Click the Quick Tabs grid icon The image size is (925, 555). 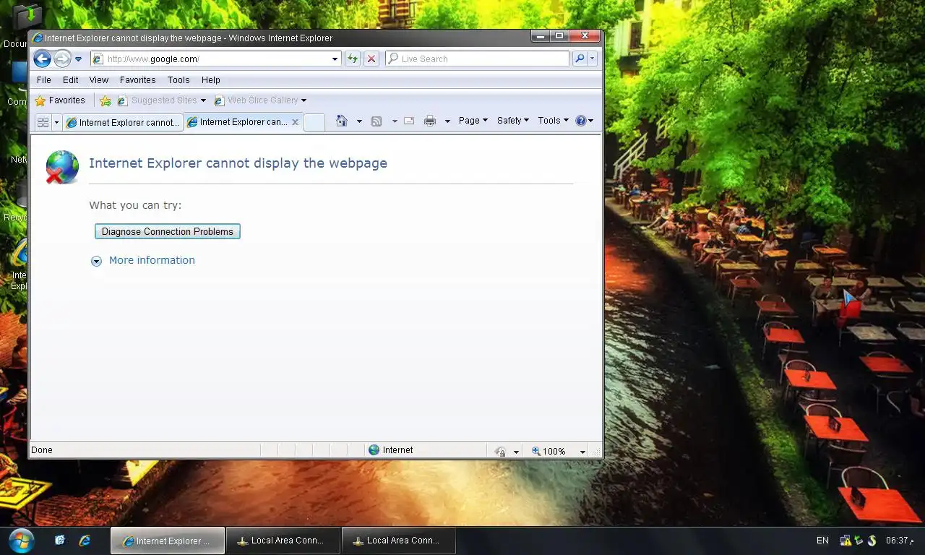click(x=43, y=122)
